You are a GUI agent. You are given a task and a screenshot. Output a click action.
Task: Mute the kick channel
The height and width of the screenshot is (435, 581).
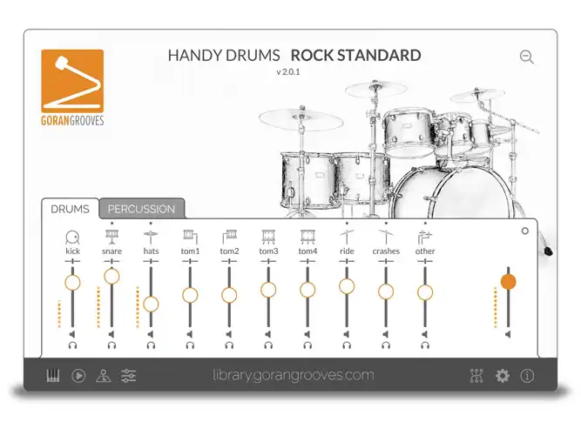click(x=72, y=335)
